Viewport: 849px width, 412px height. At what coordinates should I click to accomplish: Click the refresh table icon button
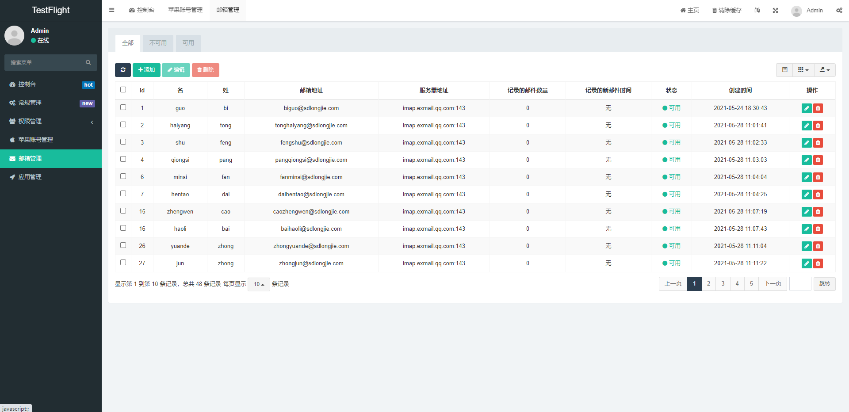pos(123,70)
